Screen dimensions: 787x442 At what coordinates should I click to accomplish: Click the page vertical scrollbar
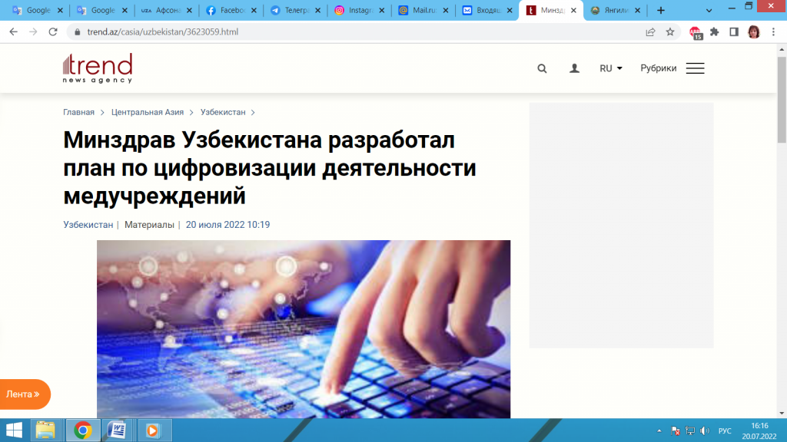pos(782,100)
